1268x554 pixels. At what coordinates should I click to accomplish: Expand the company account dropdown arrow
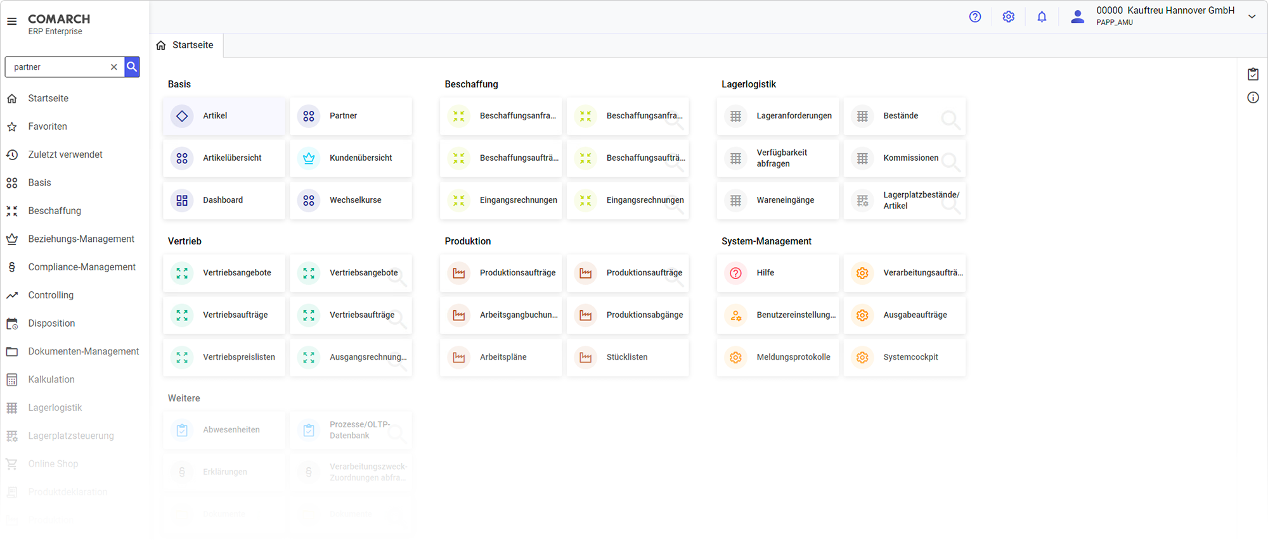point(1252,17)
